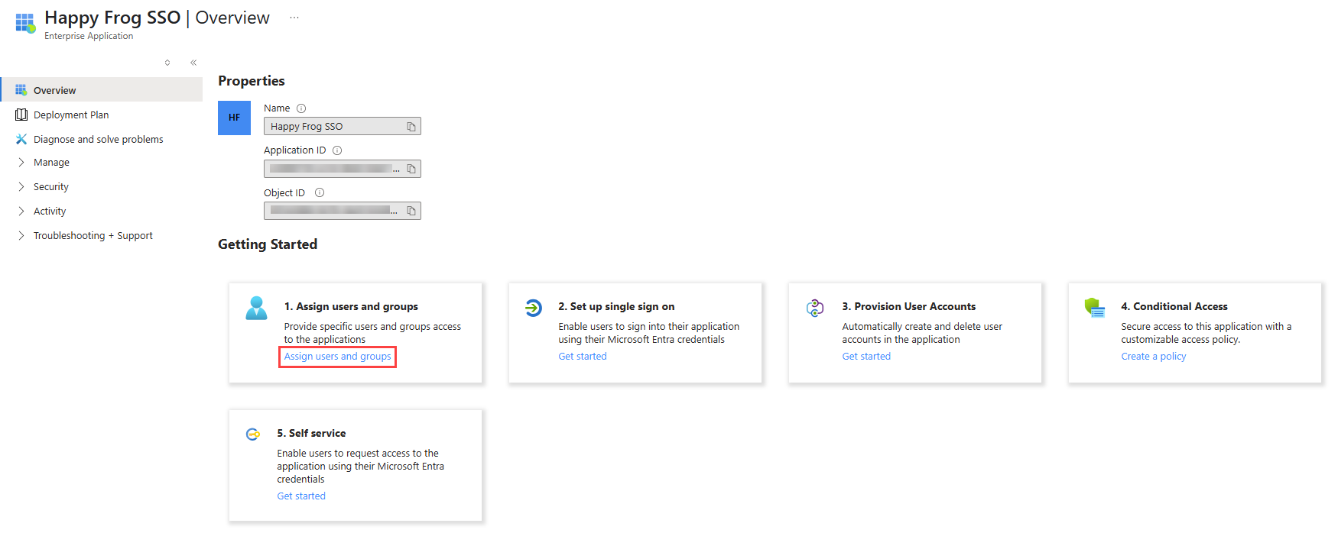Image resolution: width=1338 pixels, height=533 pixels.
Task: Click Get started under Set up single sign on
Action: pos(583,357)
